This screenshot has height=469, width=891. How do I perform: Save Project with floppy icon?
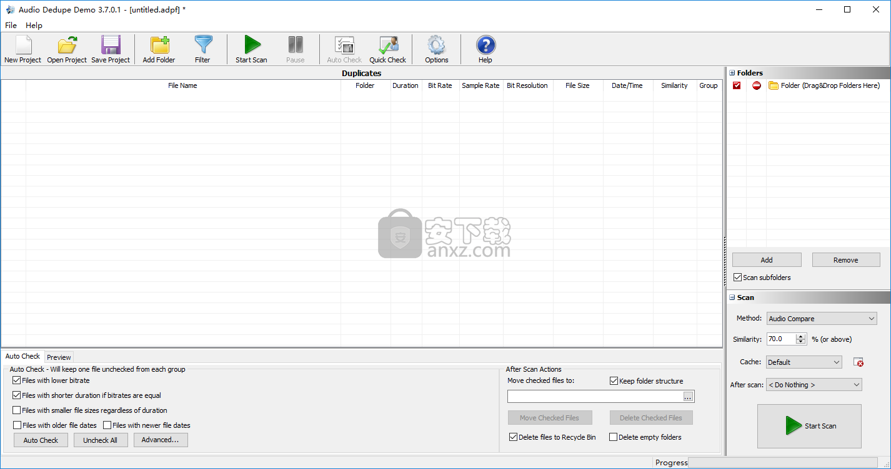(x=111, y=49)
